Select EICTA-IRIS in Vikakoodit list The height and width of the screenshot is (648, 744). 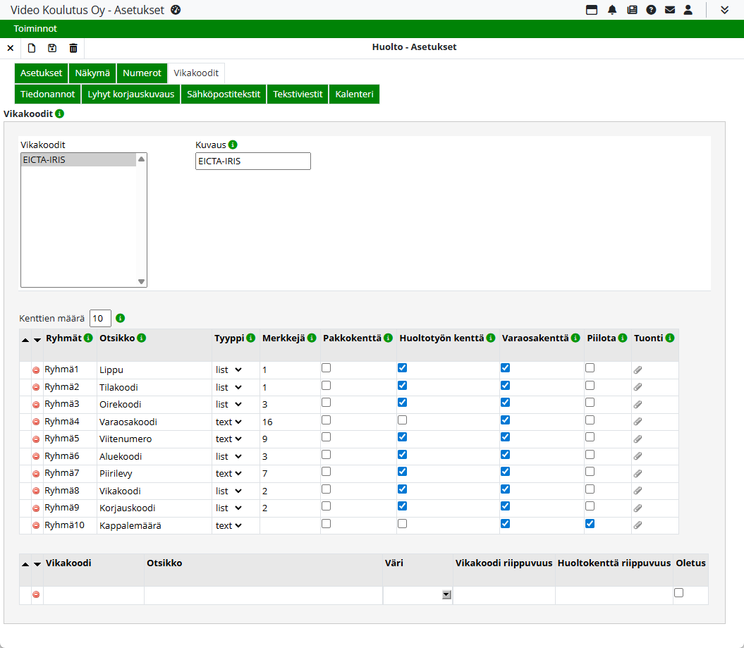click(x=78, y=160)
